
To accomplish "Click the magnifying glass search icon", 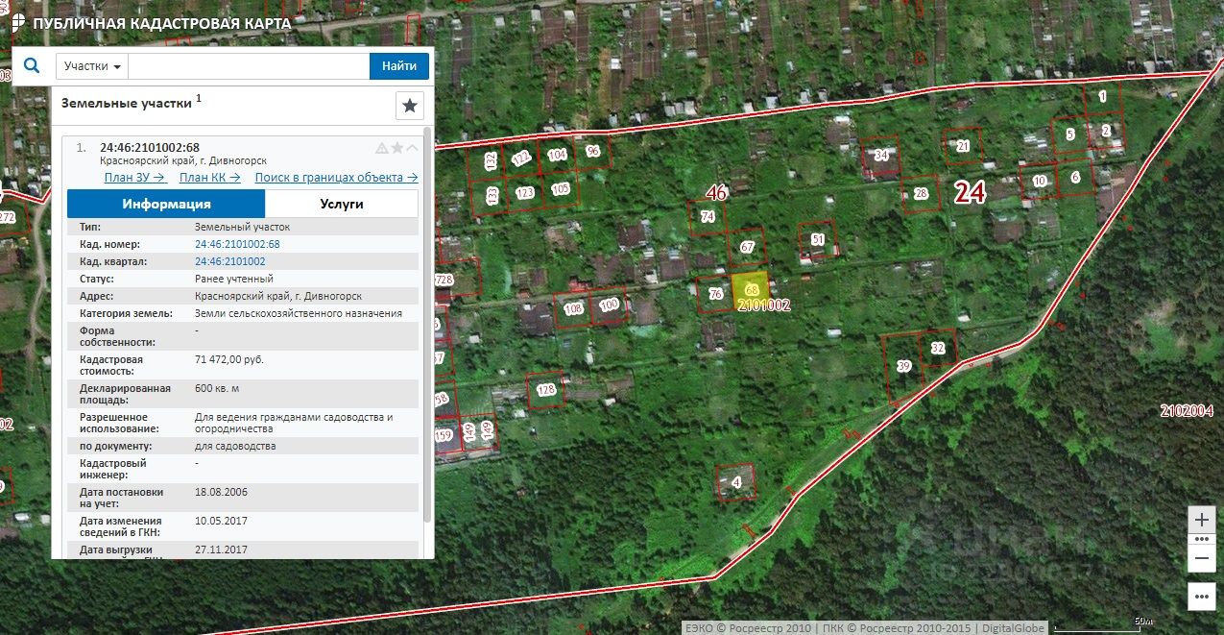I will 32,65.
